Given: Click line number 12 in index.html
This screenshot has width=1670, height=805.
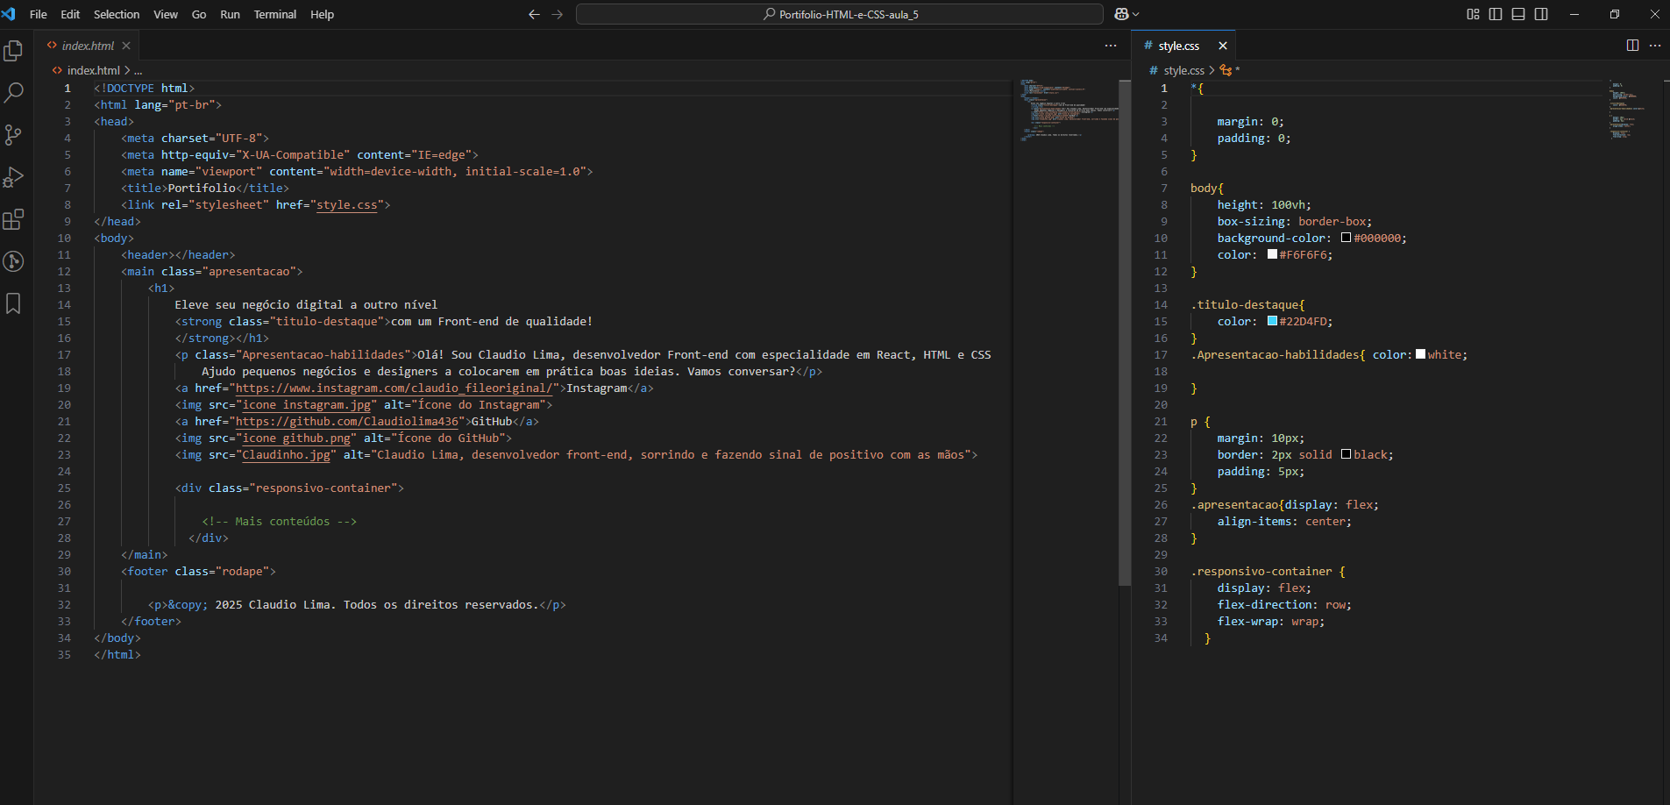Looking at the screenshot, I should click(x=64, y=271).
